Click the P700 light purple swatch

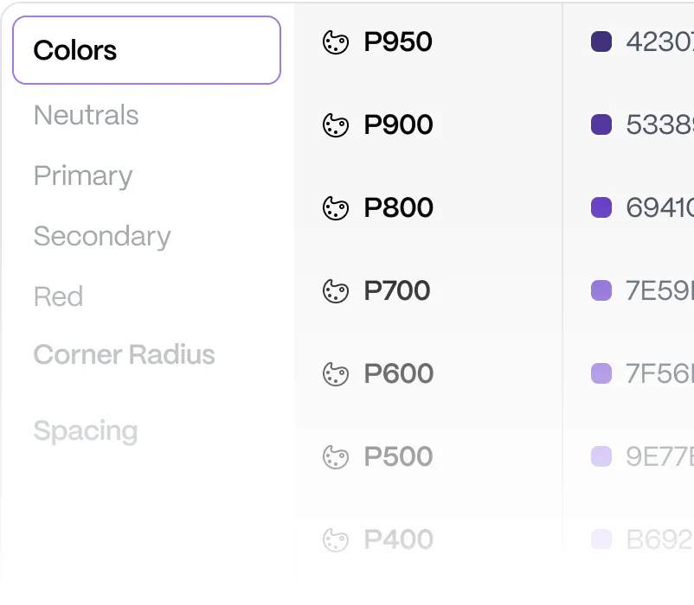click(x=601, y=290)
